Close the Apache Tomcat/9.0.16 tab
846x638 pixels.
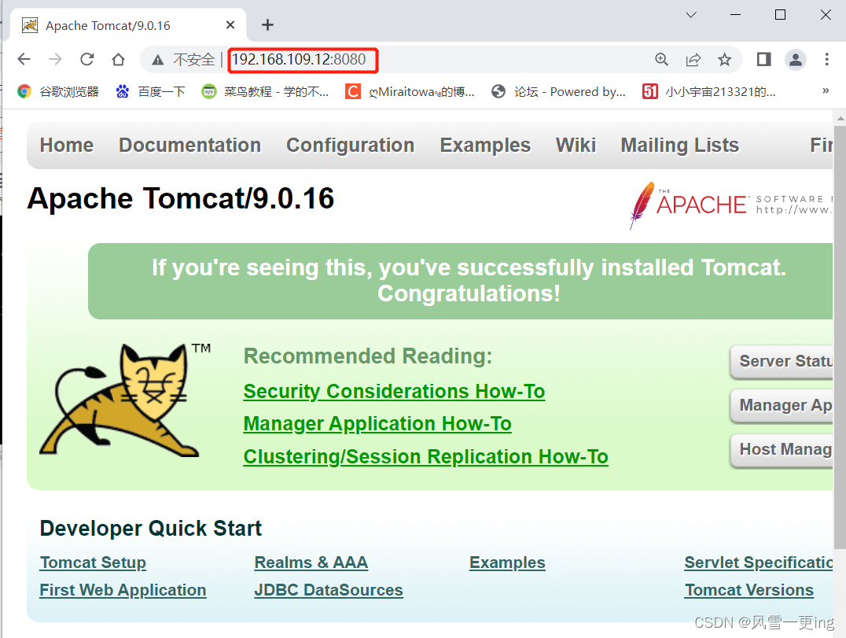(x=230, y=25)
